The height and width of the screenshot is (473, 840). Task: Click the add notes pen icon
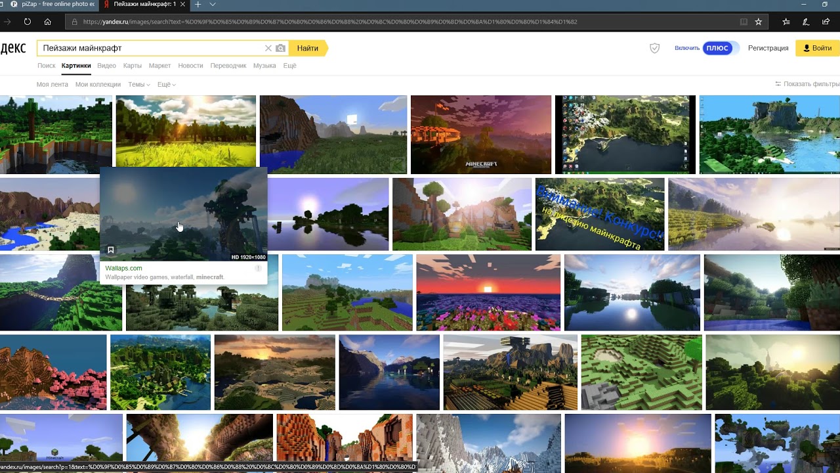pos(806,22)
